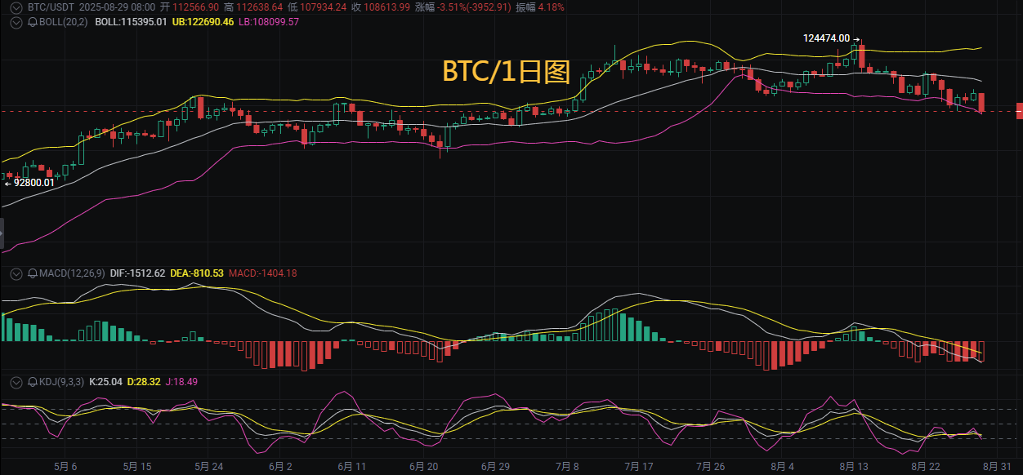The width and height of the screenshot is (1023, 475).
Task: Click the 92800.01 low price marker
Action: (34, 183)
